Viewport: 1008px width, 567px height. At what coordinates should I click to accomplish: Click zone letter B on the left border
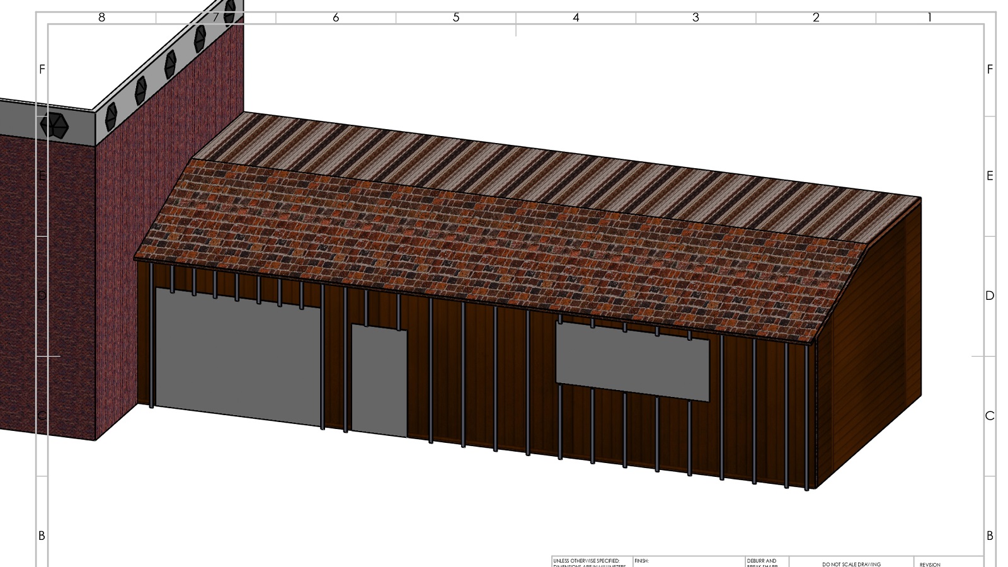click(42, 535)
